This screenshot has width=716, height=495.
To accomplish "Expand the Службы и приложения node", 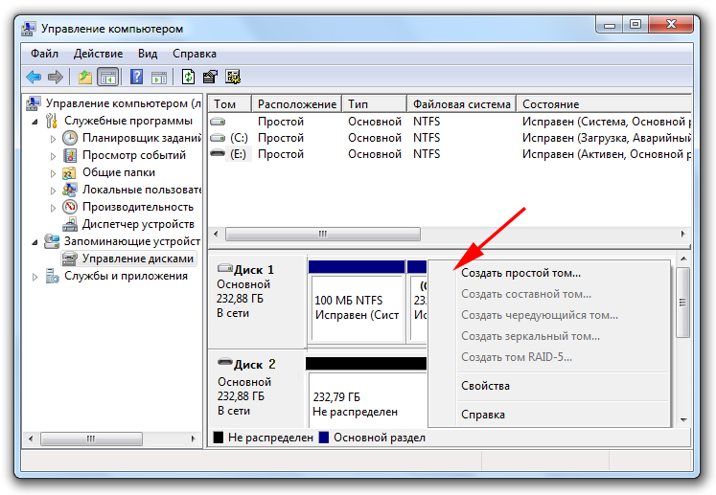I will pos(36,277).
